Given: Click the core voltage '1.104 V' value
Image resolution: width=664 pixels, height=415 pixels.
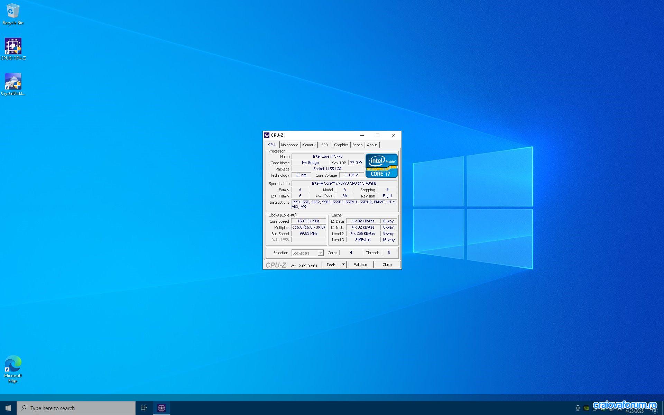Looking at the screenshot, I should pyautogui.click(x=351, y=175).
